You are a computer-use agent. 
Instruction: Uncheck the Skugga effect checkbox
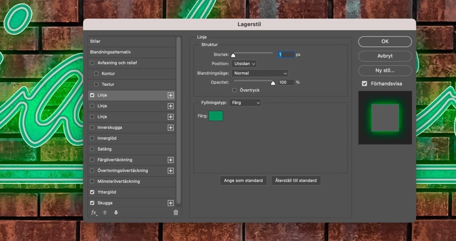[x=92, y=203]
